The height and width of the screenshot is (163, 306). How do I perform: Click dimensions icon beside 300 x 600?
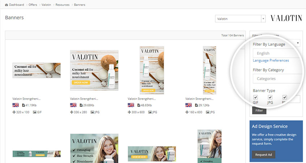point(130,112)
